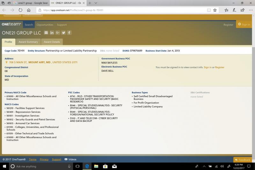This screenshot has height=170, width=255.
Task: Toggle reading view icon in address bar
Action: coord(209,10)
